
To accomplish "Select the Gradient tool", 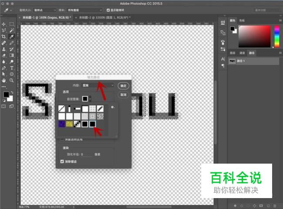I will pos(12,55).
